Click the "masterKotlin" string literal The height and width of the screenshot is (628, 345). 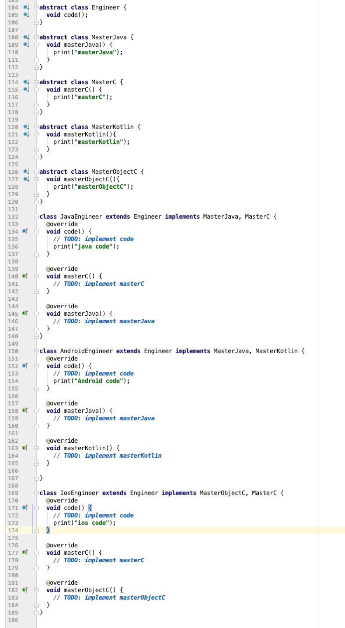[99, 142]
